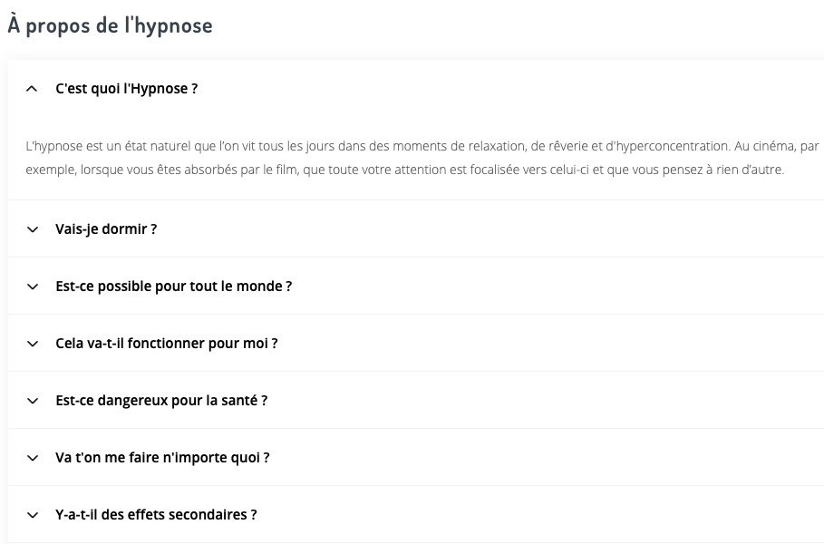This screenshot has height=544, width=824.
Task: Open the "Vais-je dormir ?" question
Action: tap(106, 229)
